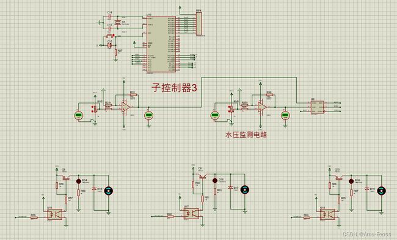Select resistor R66 in right driver
The width and height of the screenshot is (397, 240).
pyautogui.click(x=330, y=185)
